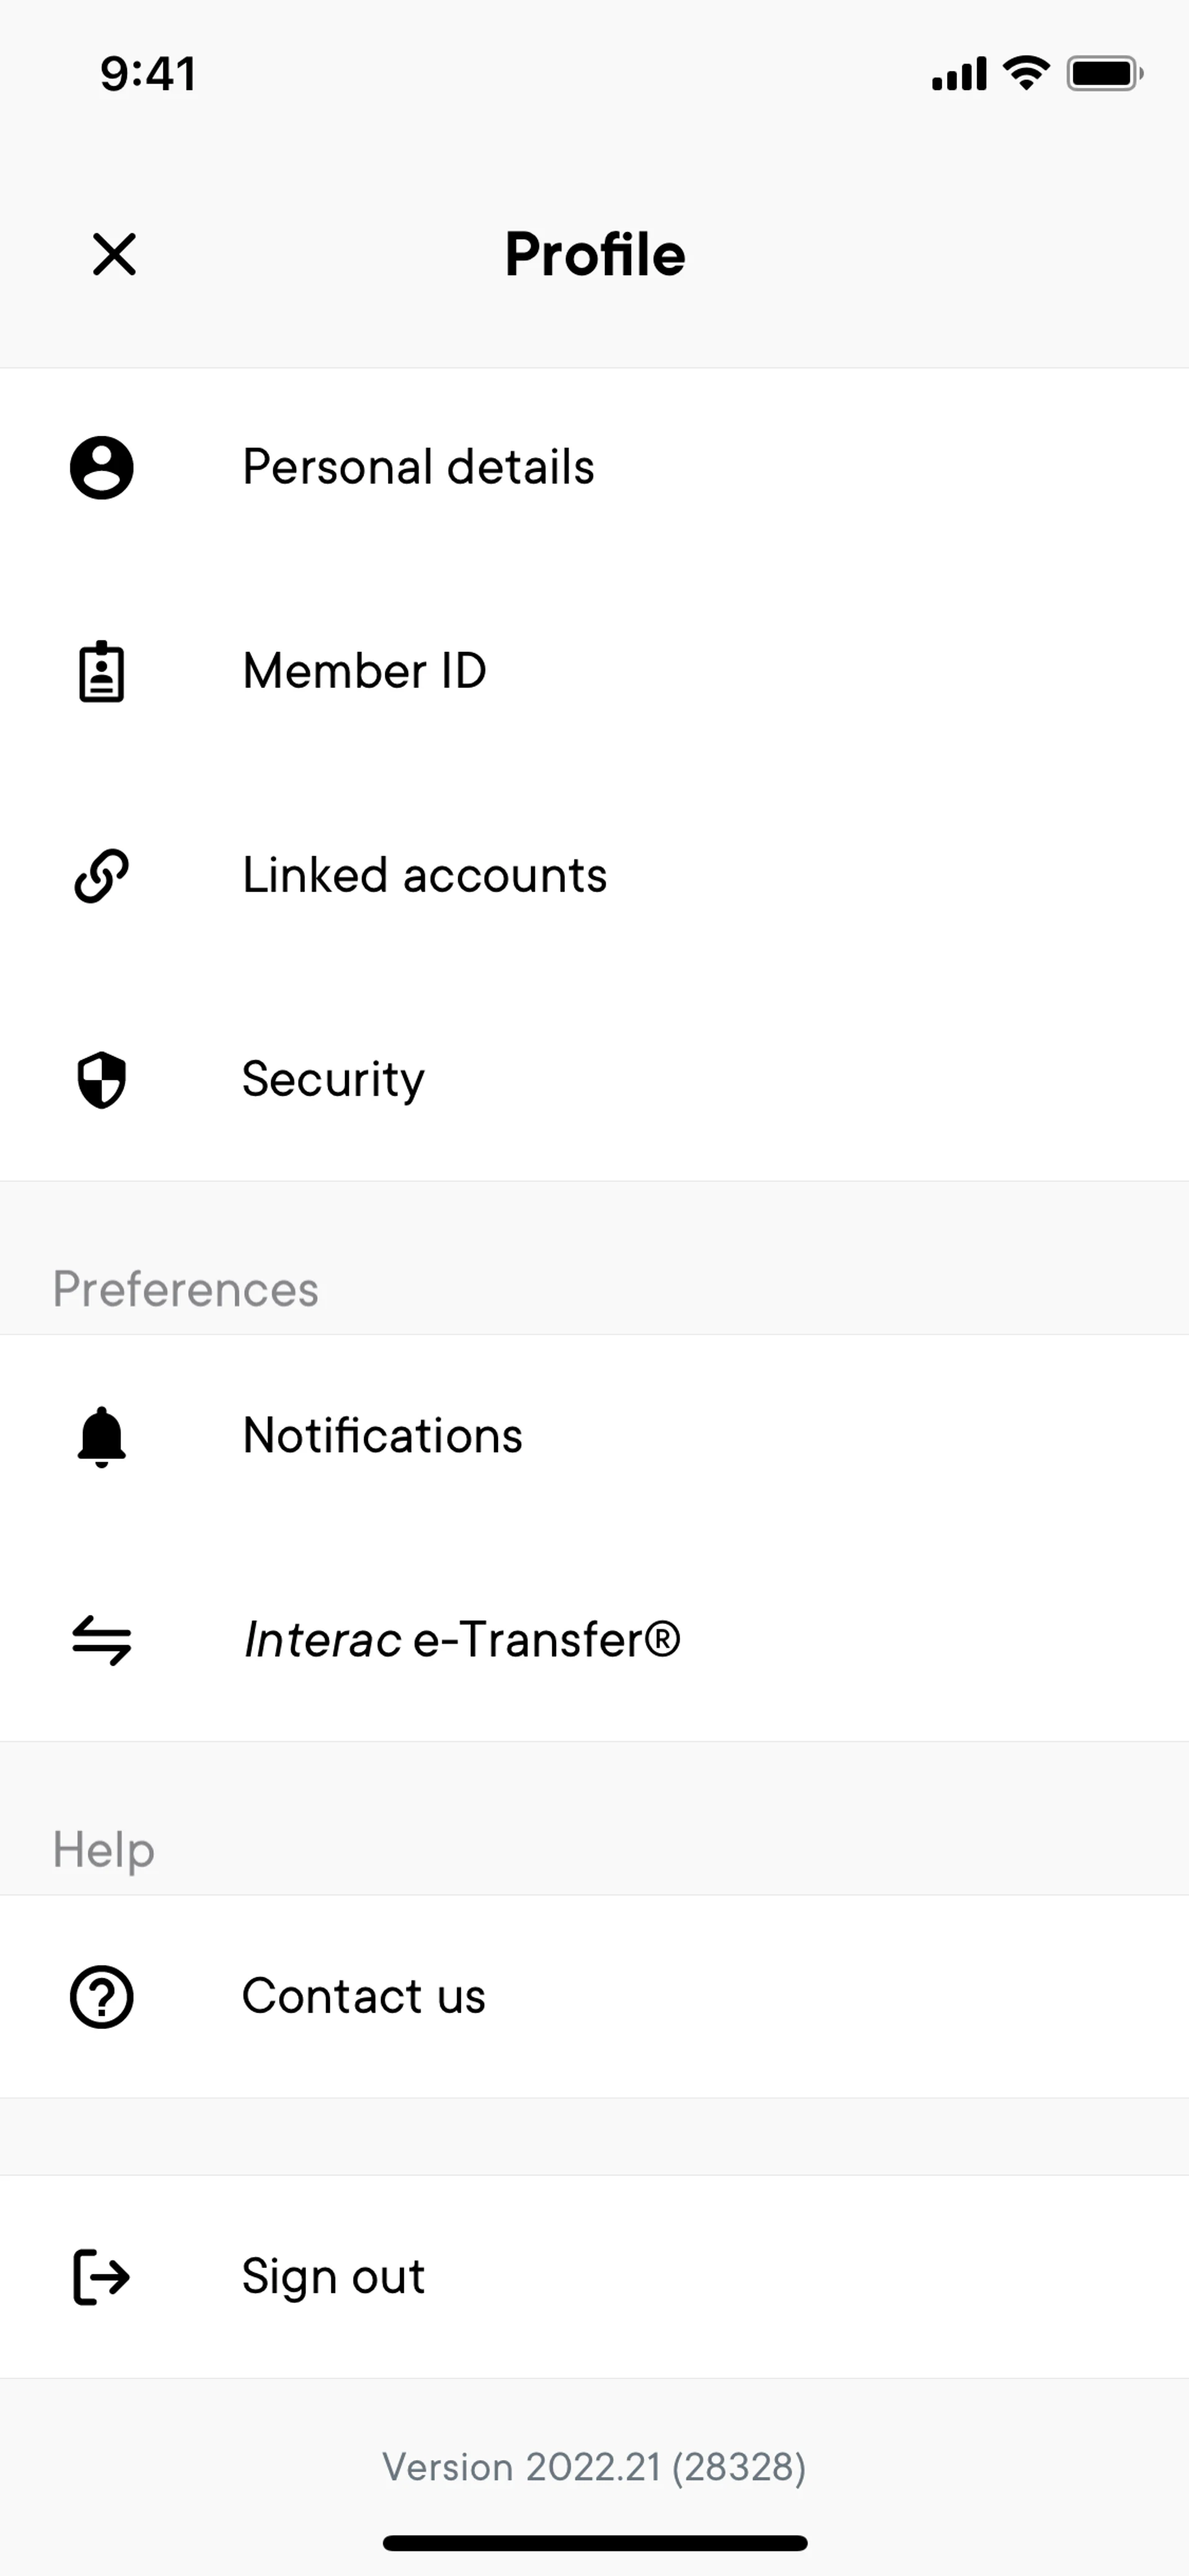Tap the Linked accounts chain icon

pyautogui.click(x=101, y=876)
